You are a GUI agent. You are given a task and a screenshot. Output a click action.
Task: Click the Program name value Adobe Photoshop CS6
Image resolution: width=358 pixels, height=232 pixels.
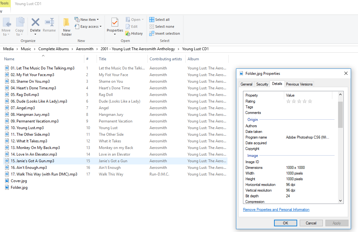coord(307,137)
